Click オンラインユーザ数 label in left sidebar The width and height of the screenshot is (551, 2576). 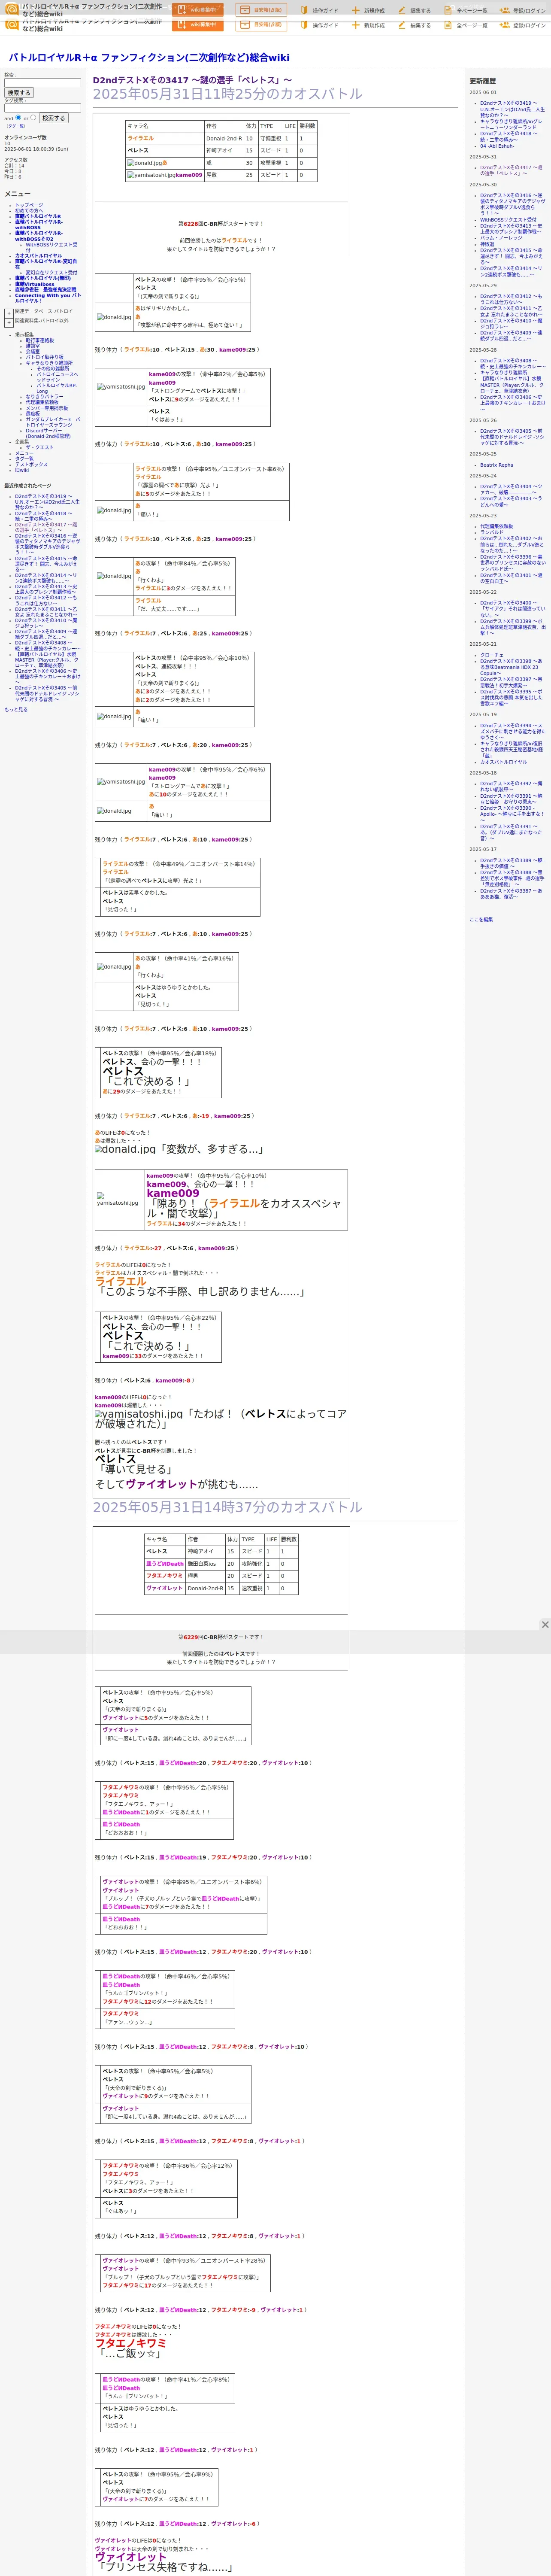pyautogui.click(x=25, y=138)
